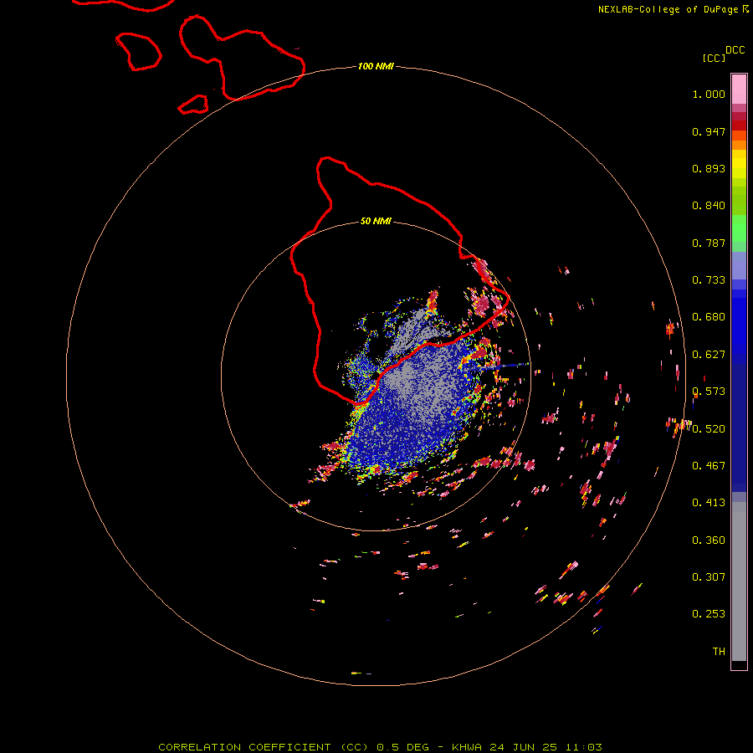
Task: Pick the light pink swatch beside 1.000
Action: (x=739, y=90)
